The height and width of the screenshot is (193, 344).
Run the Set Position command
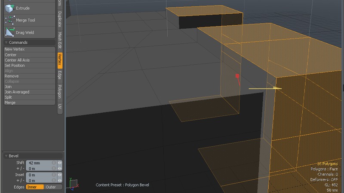[x=29, y=66]
